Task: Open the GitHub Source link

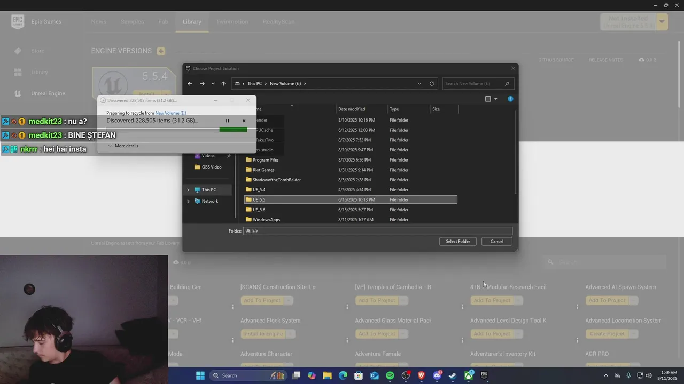Action: coord(556,60)
